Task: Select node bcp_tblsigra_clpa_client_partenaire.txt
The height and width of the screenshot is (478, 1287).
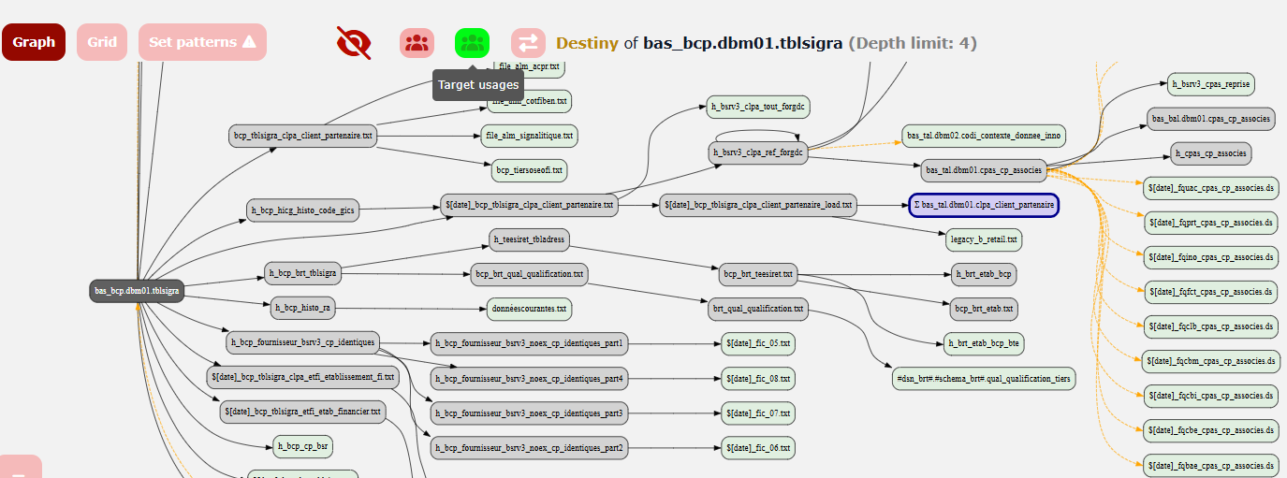Action: [x=303, y=136]
